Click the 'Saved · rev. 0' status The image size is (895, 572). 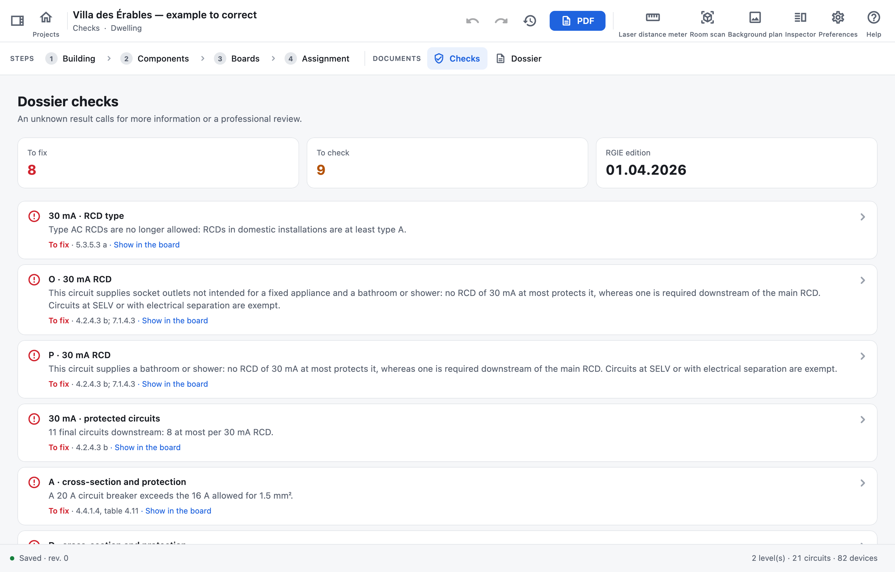click(39, 558)
